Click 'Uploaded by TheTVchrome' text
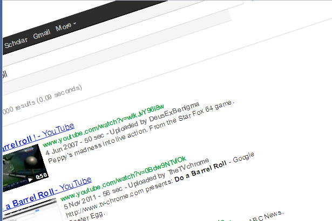 (168, 173)
